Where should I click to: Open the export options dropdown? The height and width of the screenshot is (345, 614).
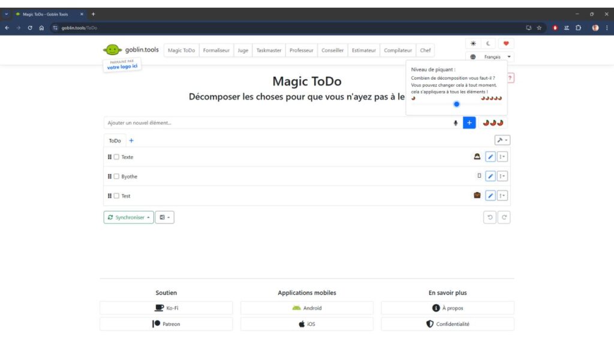coord(164,217)
